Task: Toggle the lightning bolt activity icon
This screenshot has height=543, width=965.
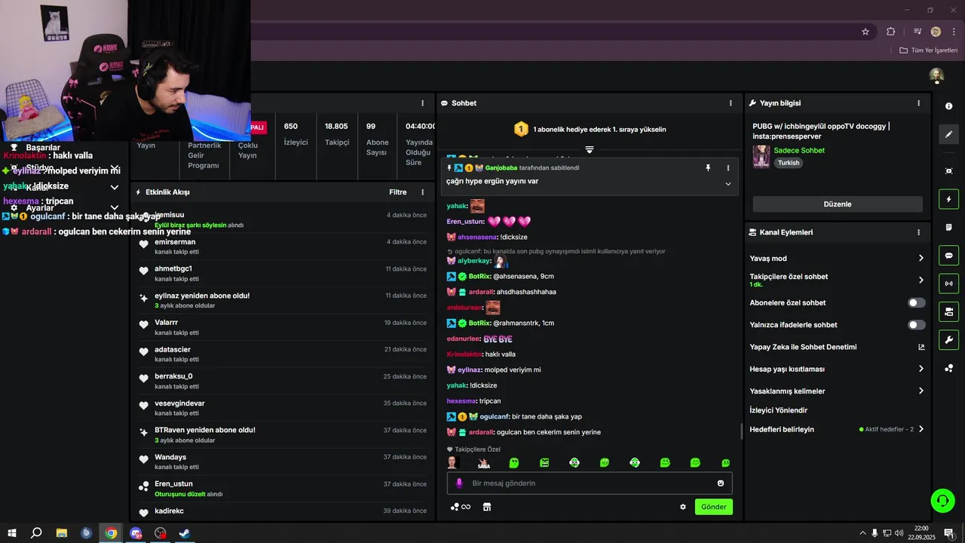Action: point(948,199)
